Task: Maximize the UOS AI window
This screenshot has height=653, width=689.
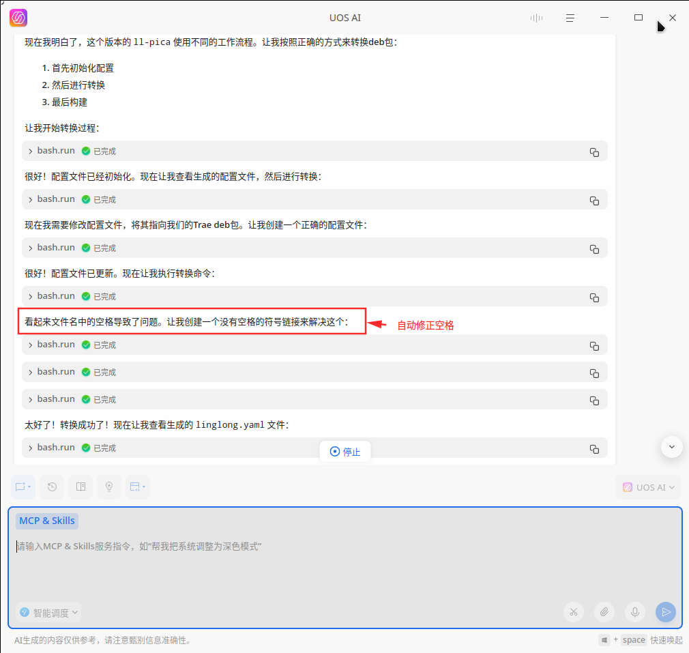Action: point(639,18)
